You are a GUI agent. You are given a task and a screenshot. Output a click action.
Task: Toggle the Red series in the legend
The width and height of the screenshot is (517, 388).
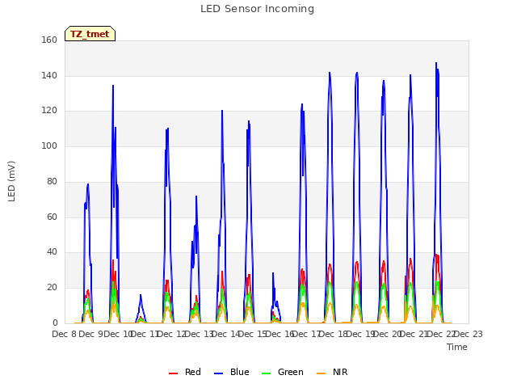coord(185,372)
